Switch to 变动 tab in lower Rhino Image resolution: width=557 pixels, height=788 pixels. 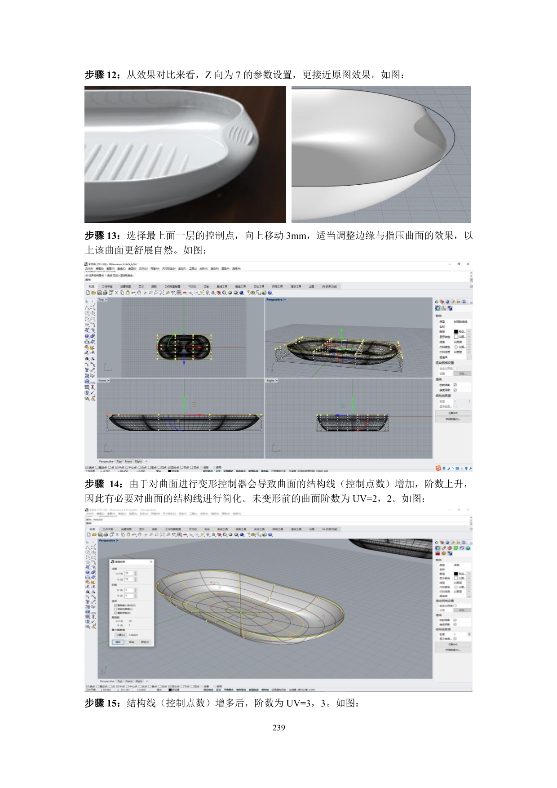207,529
